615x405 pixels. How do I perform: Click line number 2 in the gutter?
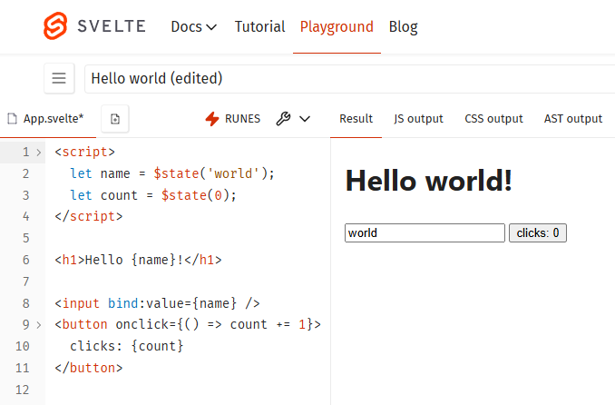click(x=26, y=173)
